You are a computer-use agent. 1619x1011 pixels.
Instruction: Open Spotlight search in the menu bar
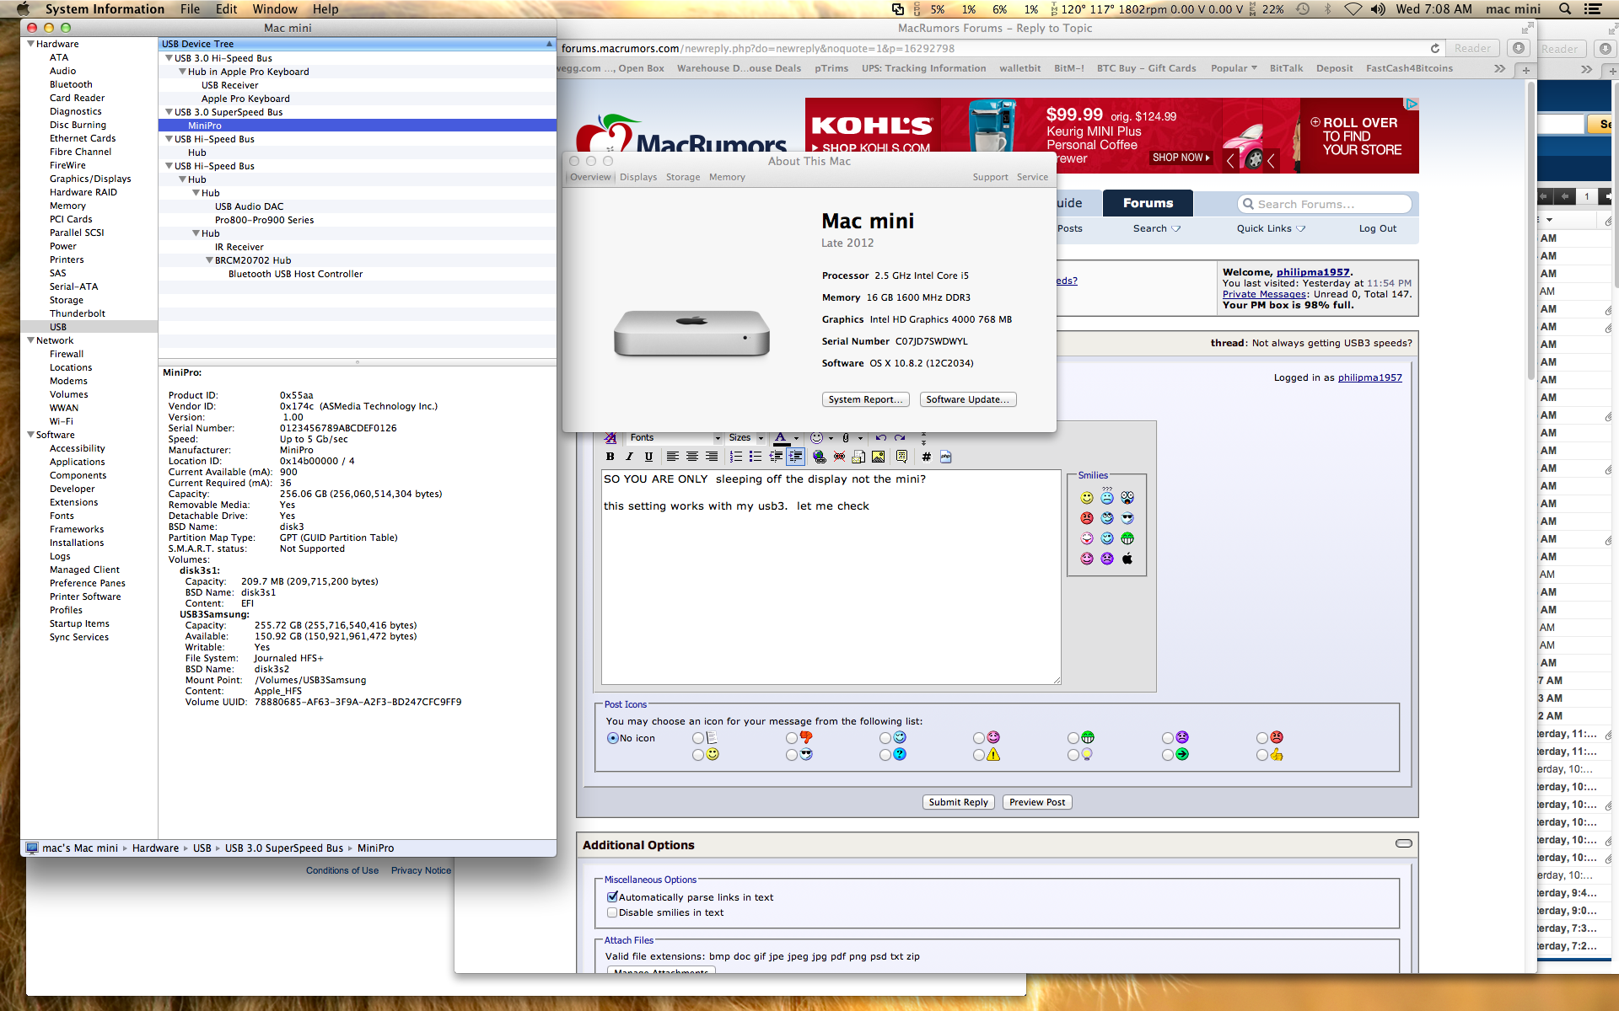(1565, 9)
